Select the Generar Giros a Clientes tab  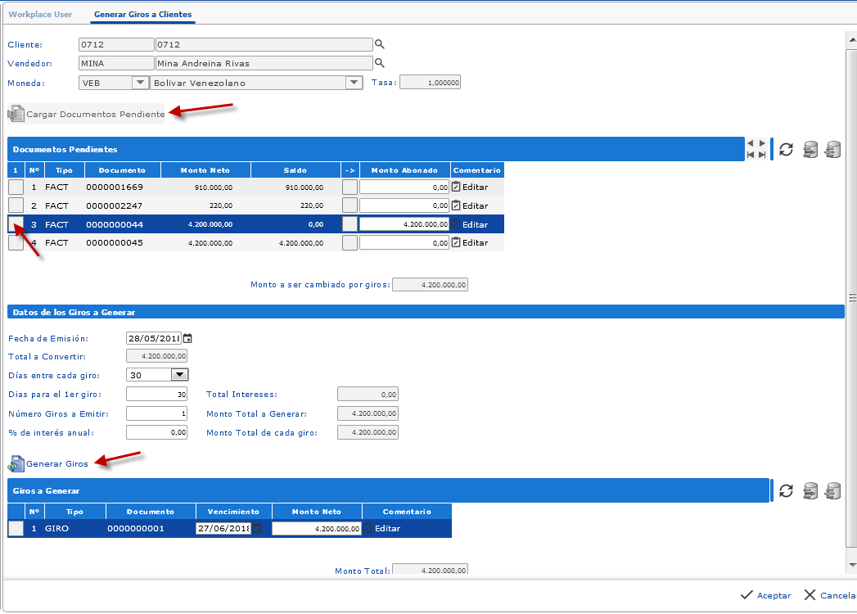tap(142, 15)
